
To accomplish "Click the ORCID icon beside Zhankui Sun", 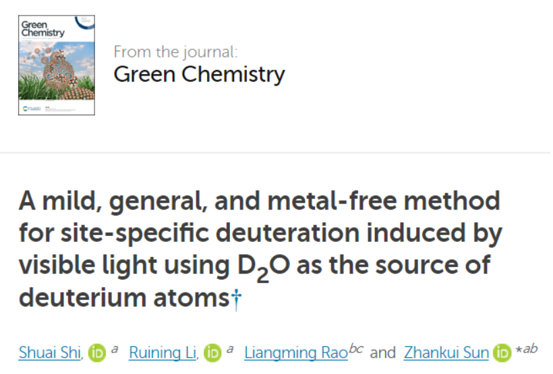I will [x=502, y=353].
